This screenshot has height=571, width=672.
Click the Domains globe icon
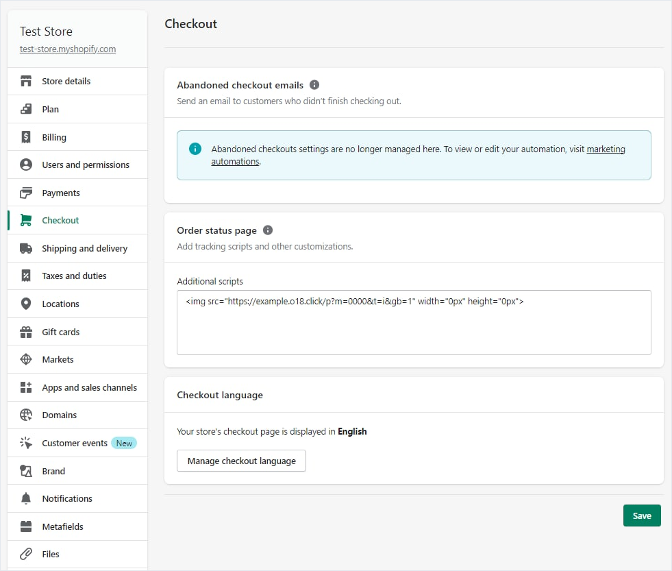tap(26, 415)
